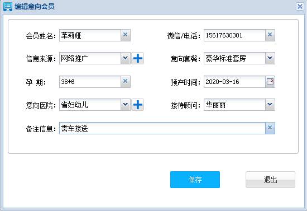Screen dimensions: 307x211
Task: Clear the 备注信息 field with its X icon
Action: click(270, 128)
